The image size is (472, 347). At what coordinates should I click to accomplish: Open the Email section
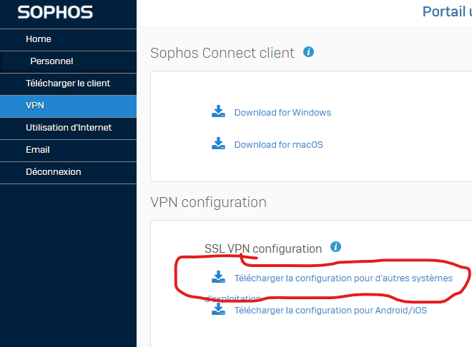click(x=68, y=150)
